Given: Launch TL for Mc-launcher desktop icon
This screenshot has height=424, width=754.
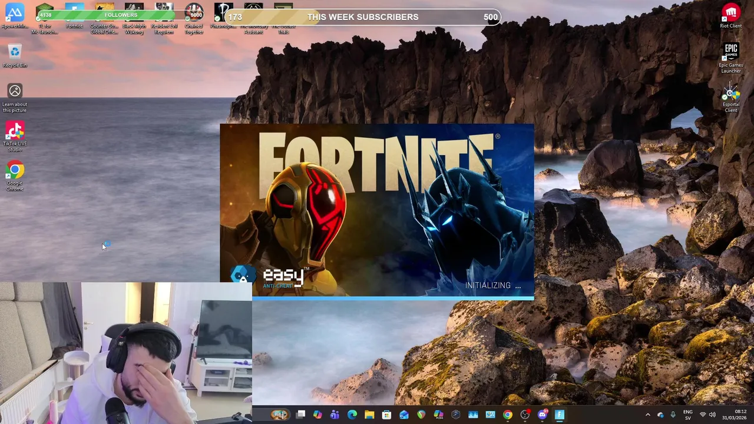Looking at the screenshot, I should pyautogui.click(x=45, y=19).
